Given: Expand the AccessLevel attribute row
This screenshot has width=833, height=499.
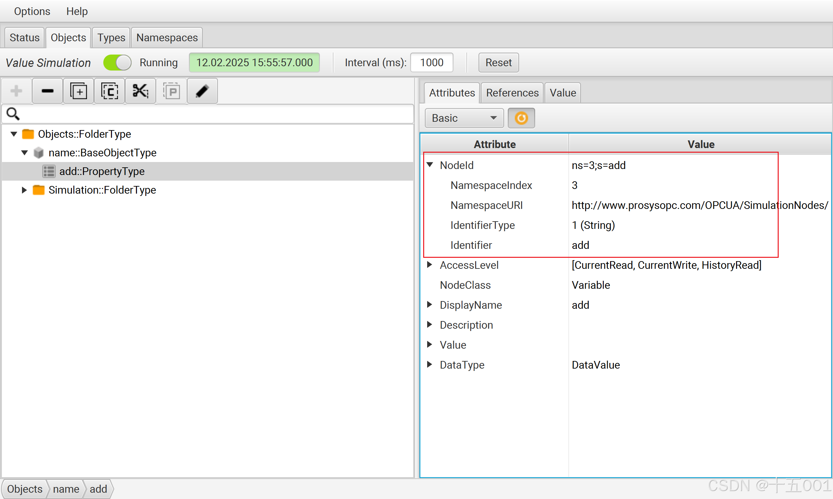Looking at the screenshot, I should tap(429, 264).
